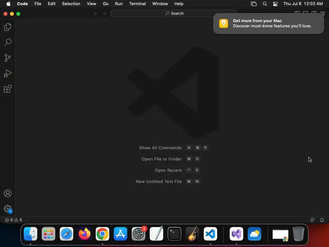Open the Weather app from the Dock
Viewport: 329px width, 247px height.
pos(254,234)
